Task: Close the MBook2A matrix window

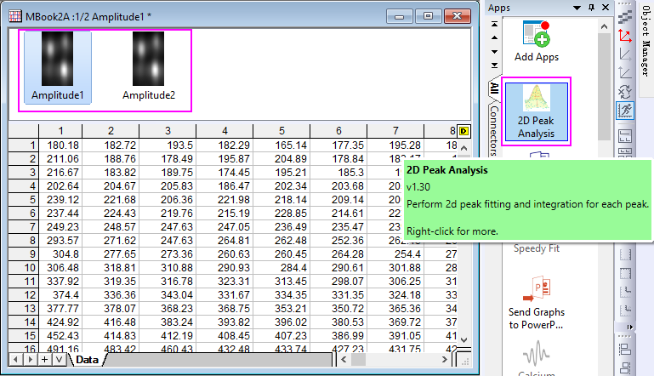Action: (458, 16)
